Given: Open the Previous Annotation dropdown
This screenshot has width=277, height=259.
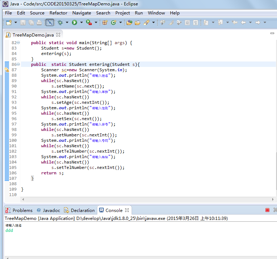Looking at the screenshot, I should click(227, 23).
